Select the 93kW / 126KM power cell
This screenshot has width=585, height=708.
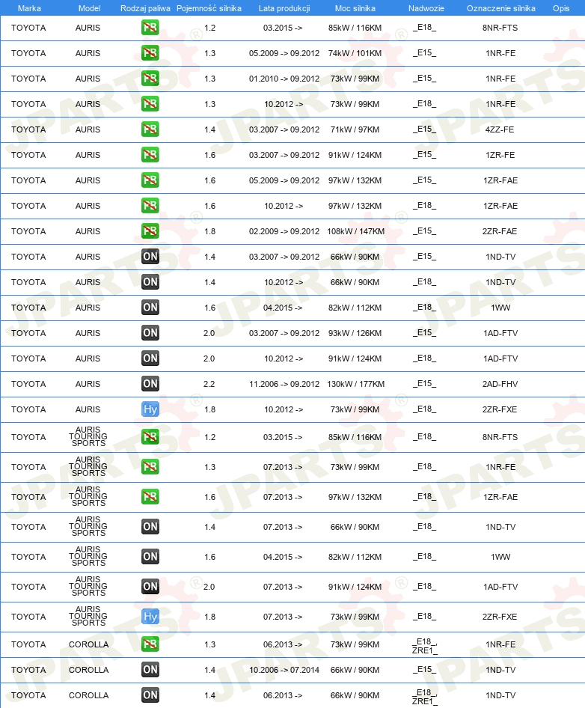355,333
